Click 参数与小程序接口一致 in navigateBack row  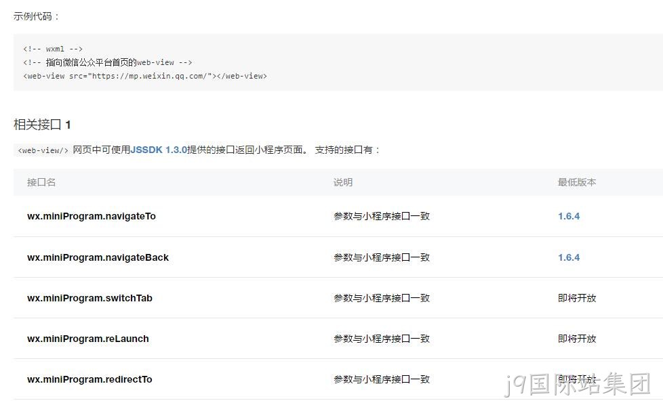pyautogui.click(x=382, y=257)
